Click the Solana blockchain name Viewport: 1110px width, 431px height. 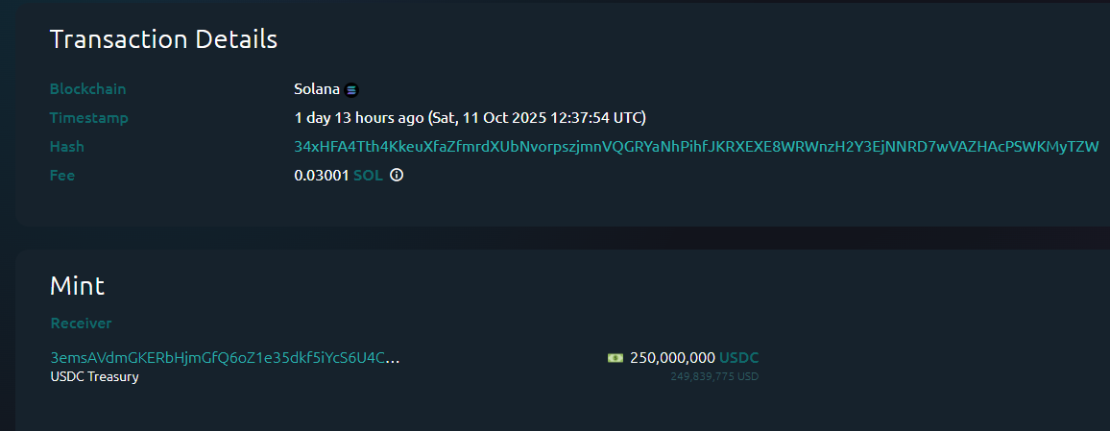tap(317, 89)
